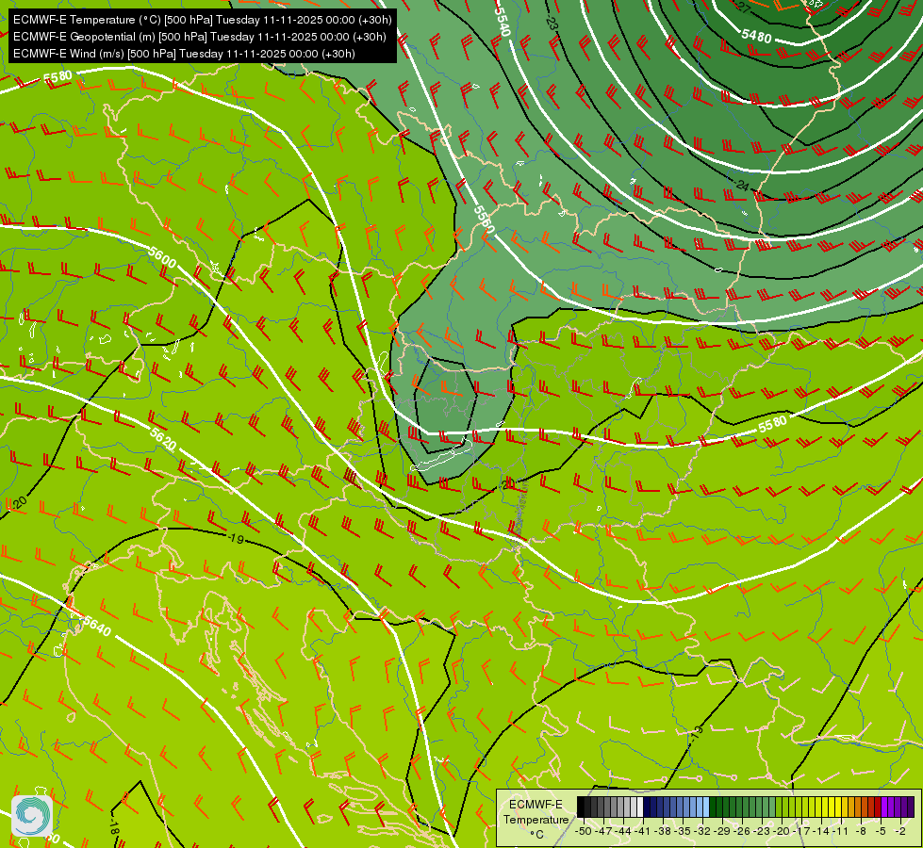Click the 5600 geopotential contour label
Screen dimensions: 923x848
162,257
